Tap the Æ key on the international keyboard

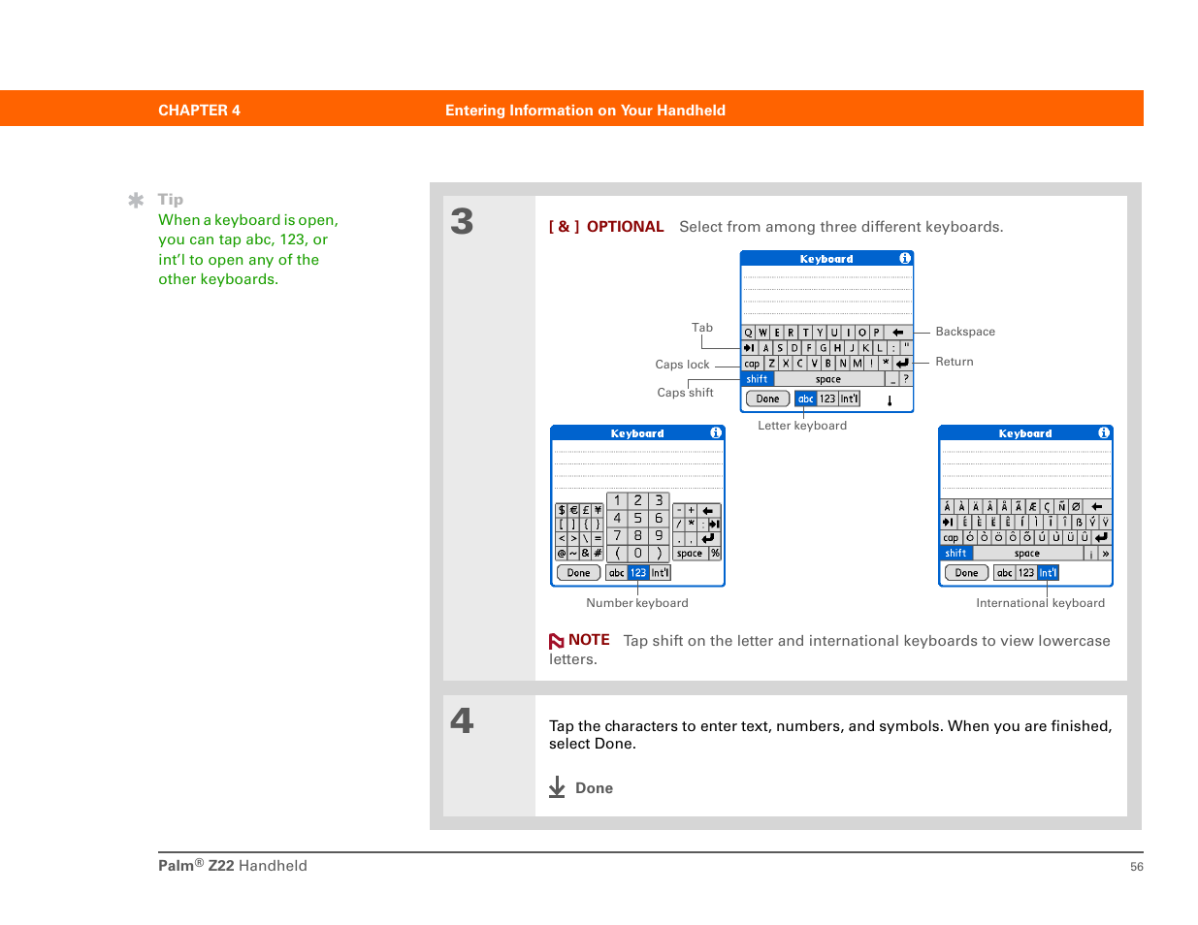[1033, 507]
